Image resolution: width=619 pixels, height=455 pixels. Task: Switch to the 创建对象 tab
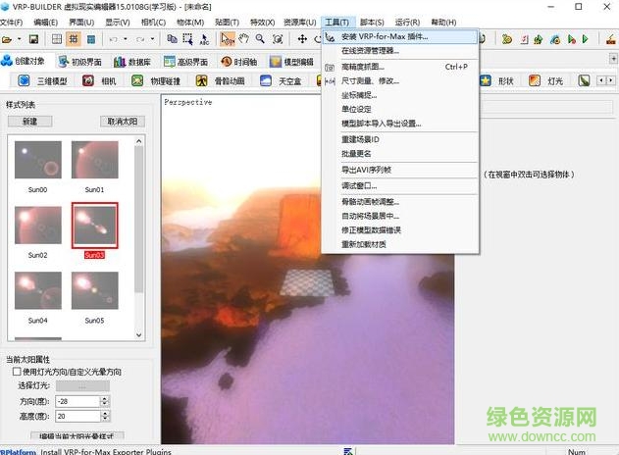point(23,61)
